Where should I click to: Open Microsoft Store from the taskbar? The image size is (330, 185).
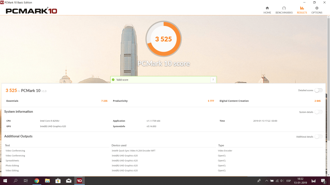click(58, 181)
